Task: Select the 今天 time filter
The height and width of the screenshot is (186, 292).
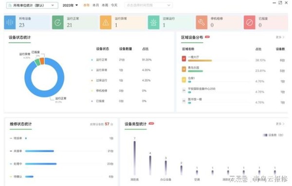Action: point(114,5)
